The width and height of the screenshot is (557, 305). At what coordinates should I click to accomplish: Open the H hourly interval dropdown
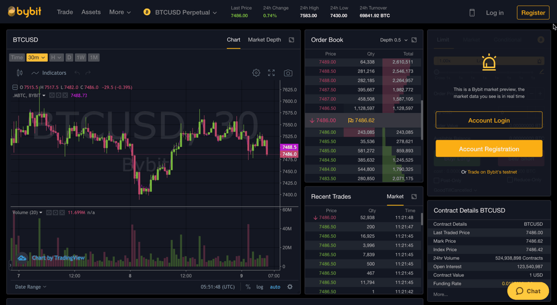[x=56, y=57]
